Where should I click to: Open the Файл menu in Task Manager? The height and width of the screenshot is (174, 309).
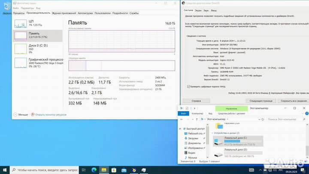16,8
